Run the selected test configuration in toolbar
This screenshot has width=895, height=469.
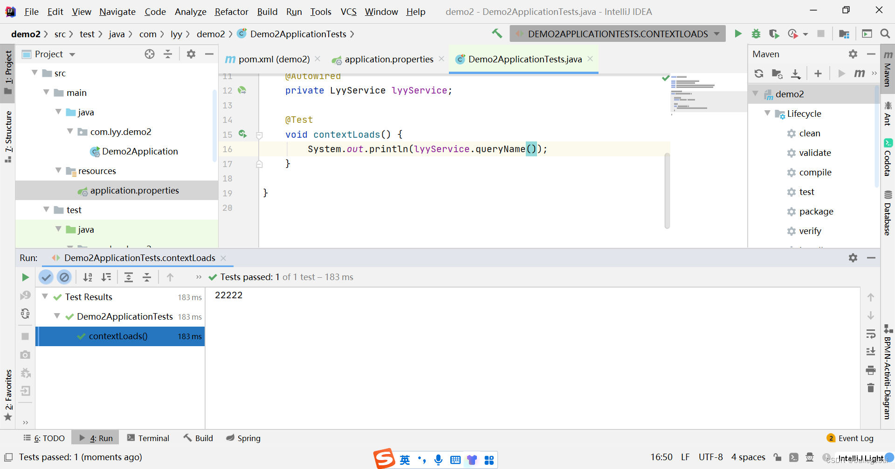[738, 33]
